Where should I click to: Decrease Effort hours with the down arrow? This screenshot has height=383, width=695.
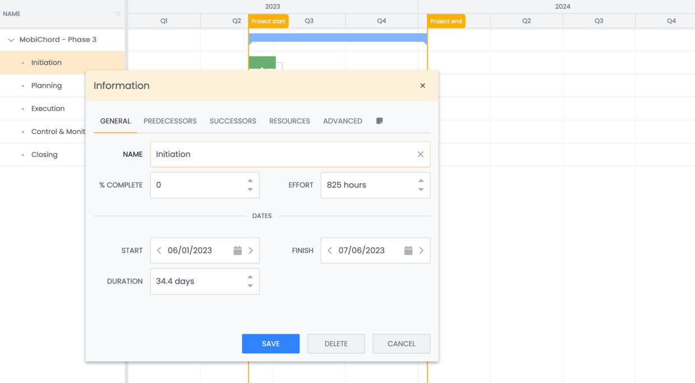point(420,189)
